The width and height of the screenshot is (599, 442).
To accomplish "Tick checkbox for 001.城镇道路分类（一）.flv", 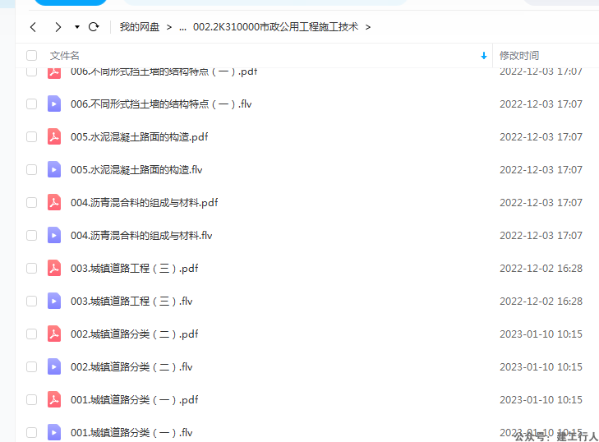I will pyautogui.click(x=32, y=432).
